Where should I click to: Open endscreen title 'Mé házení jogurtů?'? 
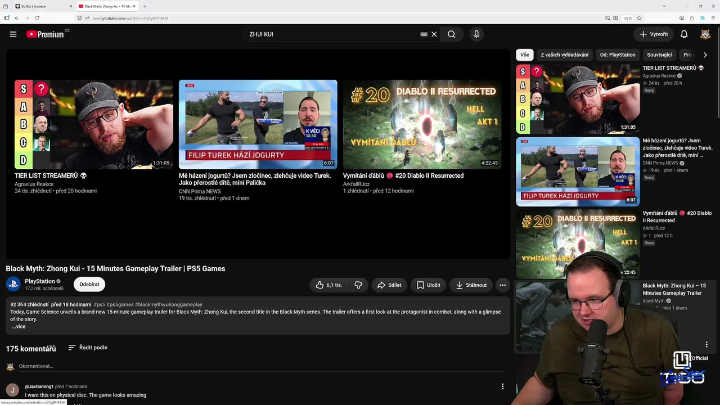click(255, 179)
